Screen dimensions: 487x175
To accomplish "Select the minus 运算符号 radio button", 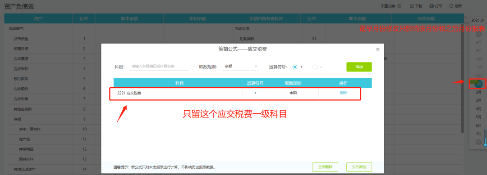I will click(315, 67).
